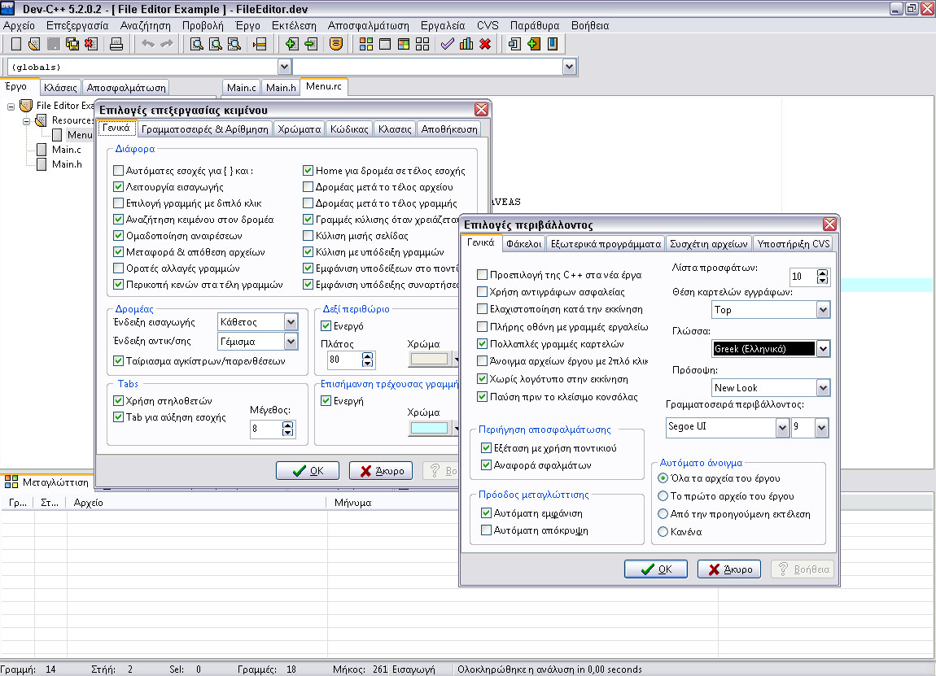Click the 'Λίστα προσφάτων' value field

[x=803, y=277]
